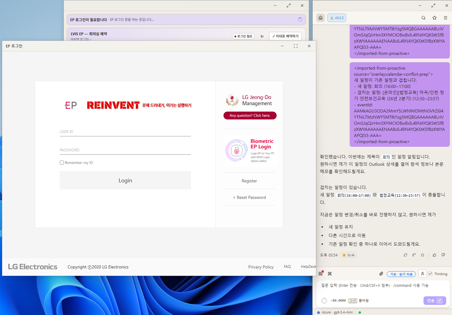The image size is (452, 315).
Task: Maximize the EP 로그인 window
Action: click(296, 46)
